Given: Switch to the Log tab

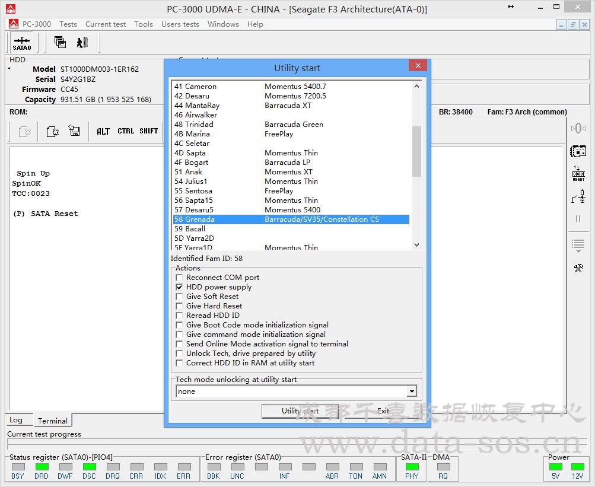Looking at the screenshot, I should click(16, 420).
